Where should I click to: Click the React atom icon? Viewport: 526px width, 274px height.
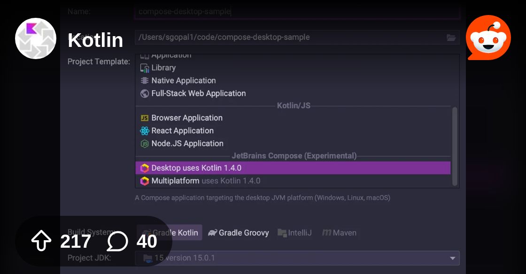pyautogui.click(x=145, y=130)
